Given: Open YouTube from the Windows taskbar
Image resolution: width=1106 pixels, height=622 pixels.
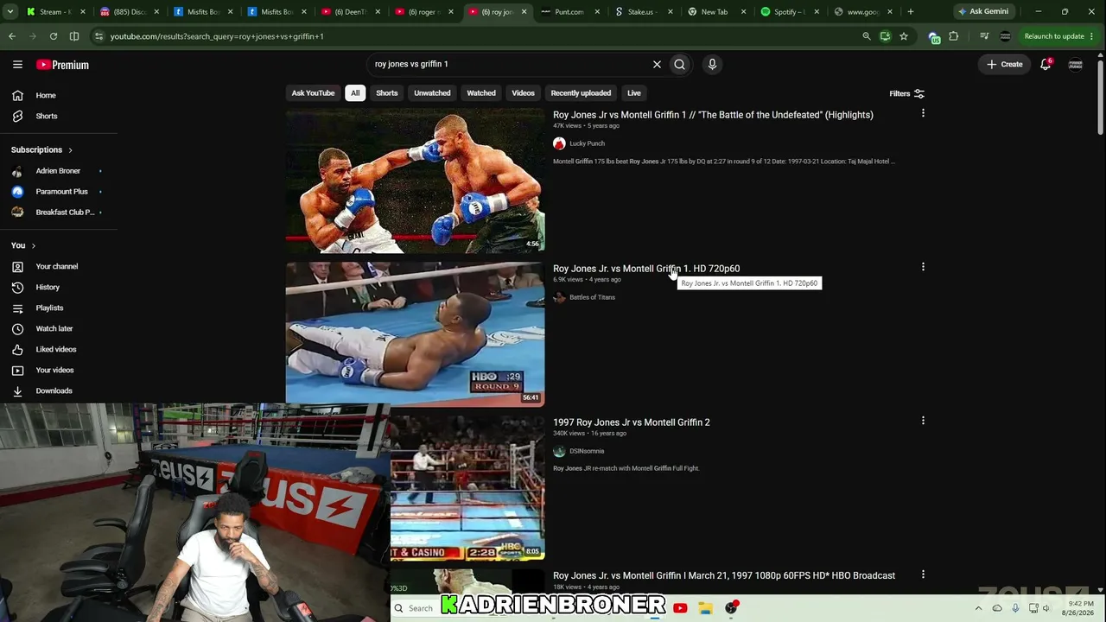Looking at the screenshot, I should tap(680, 608).
